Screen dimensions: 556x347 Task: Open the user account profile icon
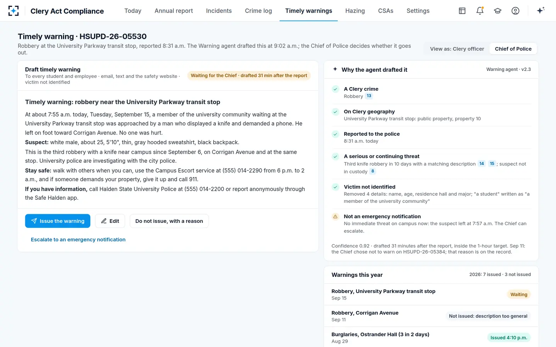515,11
